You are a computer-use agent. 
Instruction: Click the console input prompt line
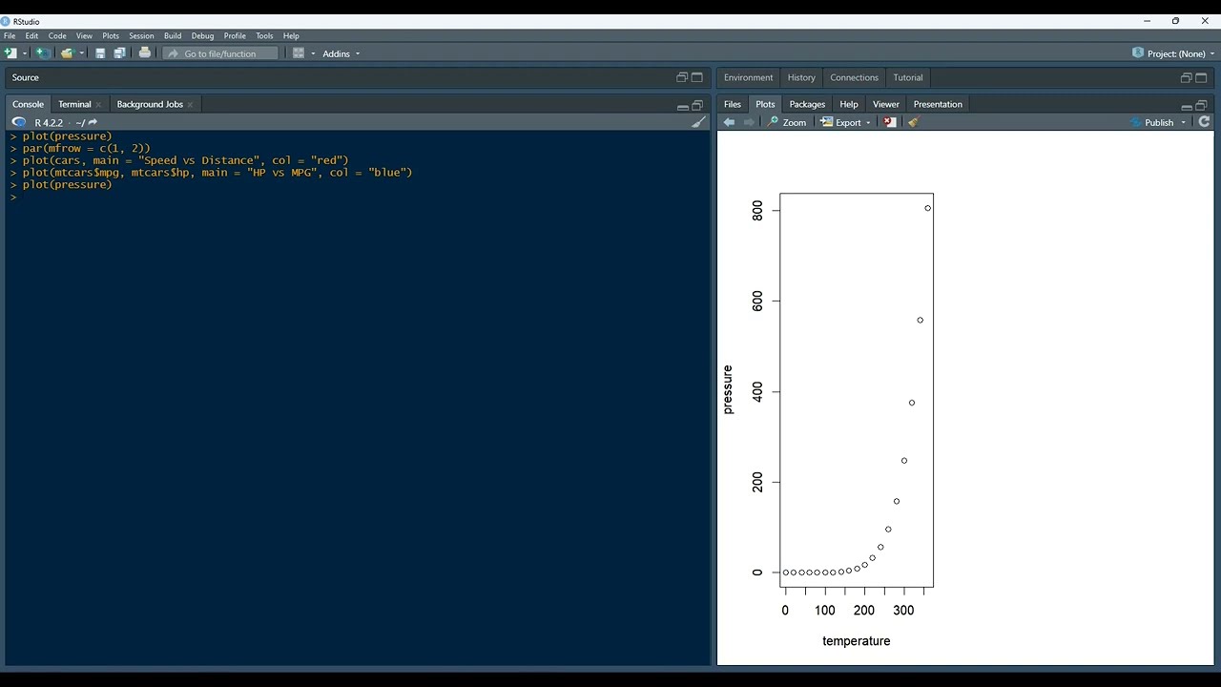(x=358, y=197)
